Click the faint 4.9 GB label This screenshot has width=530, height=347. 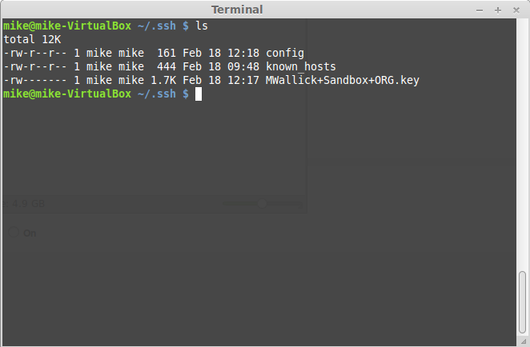28,204
